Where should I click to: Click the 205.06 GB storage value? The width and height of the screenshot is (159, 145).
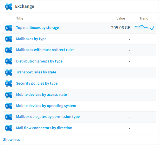click(121, 28)
